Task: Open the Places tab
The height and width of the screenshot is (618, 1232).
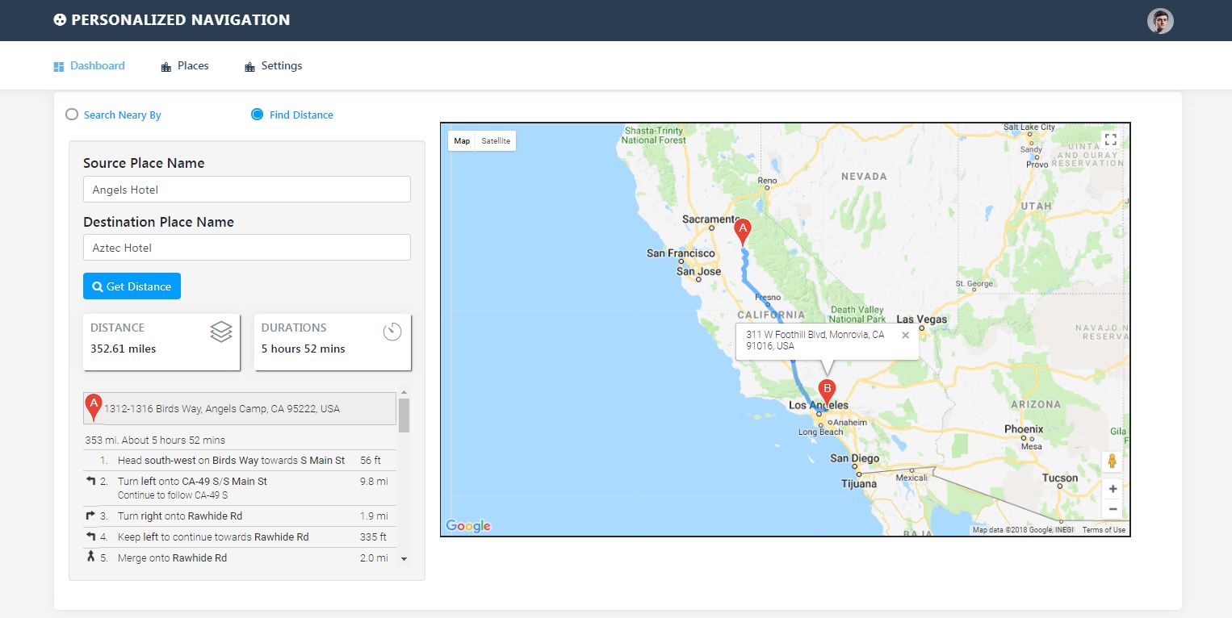Action: pyautogui.click(x=185, y=66)
